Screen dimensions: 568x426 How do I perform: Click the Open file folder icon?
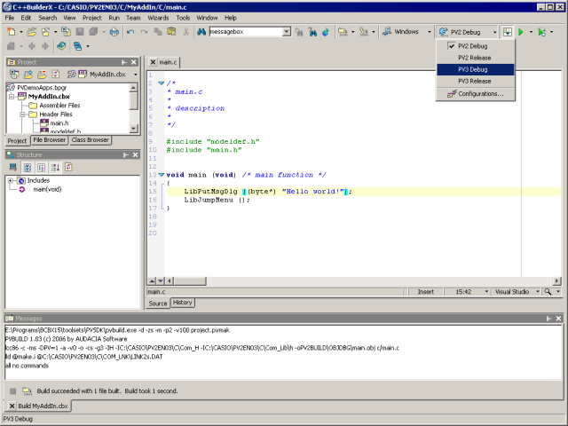click(x=32, y=32)
